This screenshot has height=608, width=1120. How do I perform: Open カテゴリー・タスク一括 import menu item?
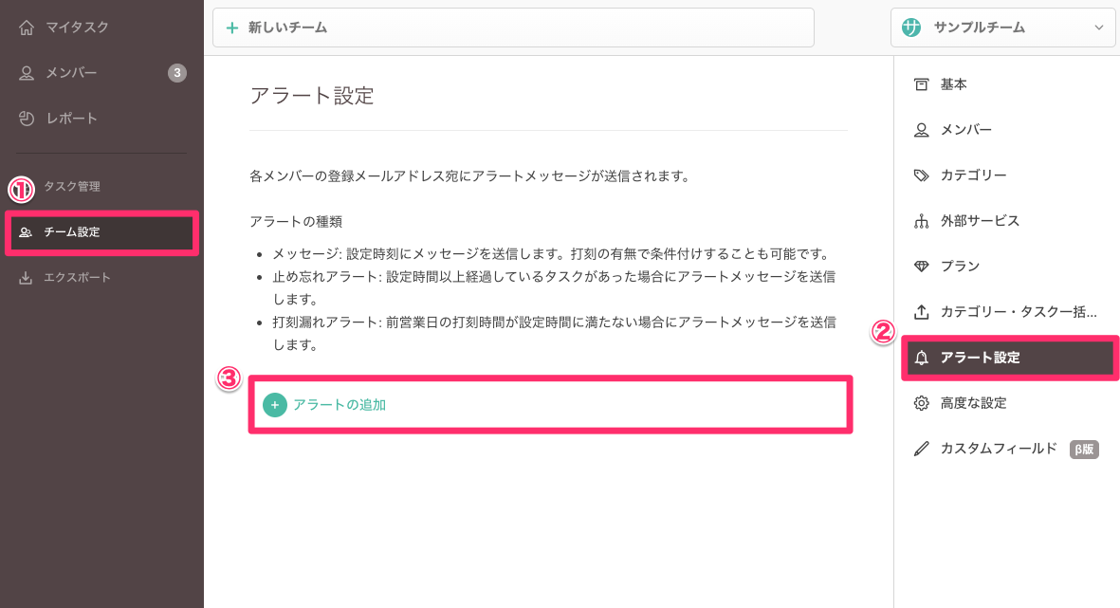click(x=1018, y=312)
